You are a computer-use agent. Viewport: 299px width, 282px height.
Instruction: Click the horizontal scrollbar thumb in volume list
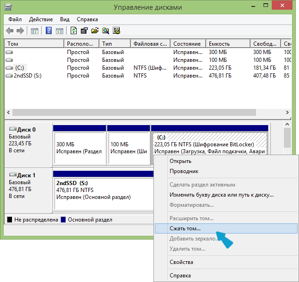[x=134, y=112]
